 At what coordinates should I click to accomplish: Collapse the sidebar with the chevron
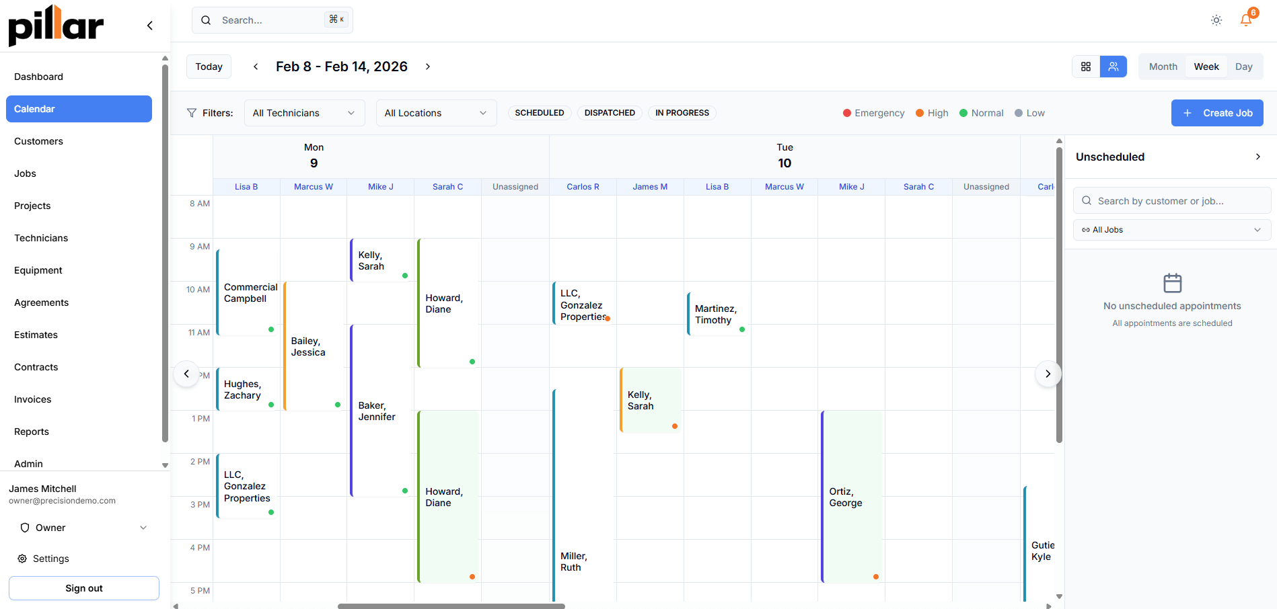150,26
